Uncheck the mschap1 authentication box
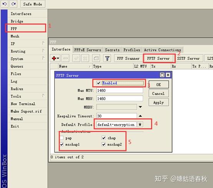 (x=62, y=144)
